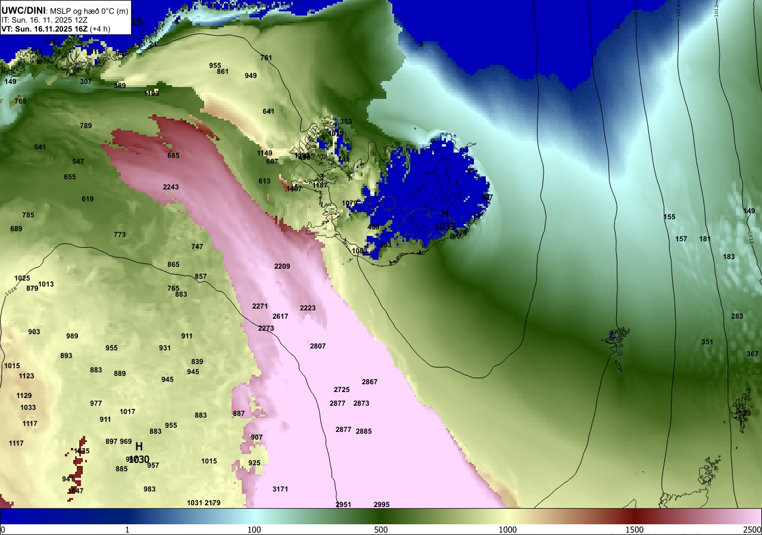
Task: Click the 3171 height value
Action: tap(280, 489)
